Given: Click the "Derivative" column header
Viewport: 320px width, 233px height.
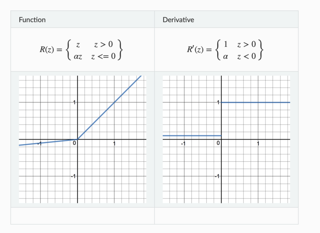Looking at the screenshot, I should (x=178, y=20).
